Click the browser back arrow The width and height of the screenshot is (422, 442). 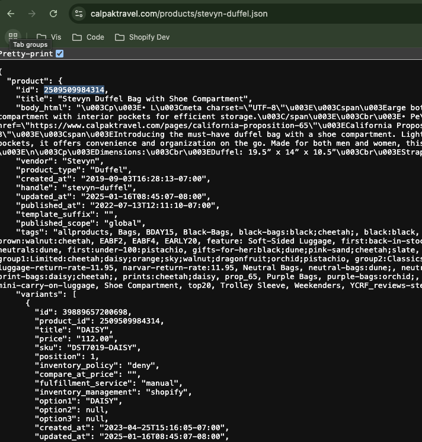pos(11,14)
